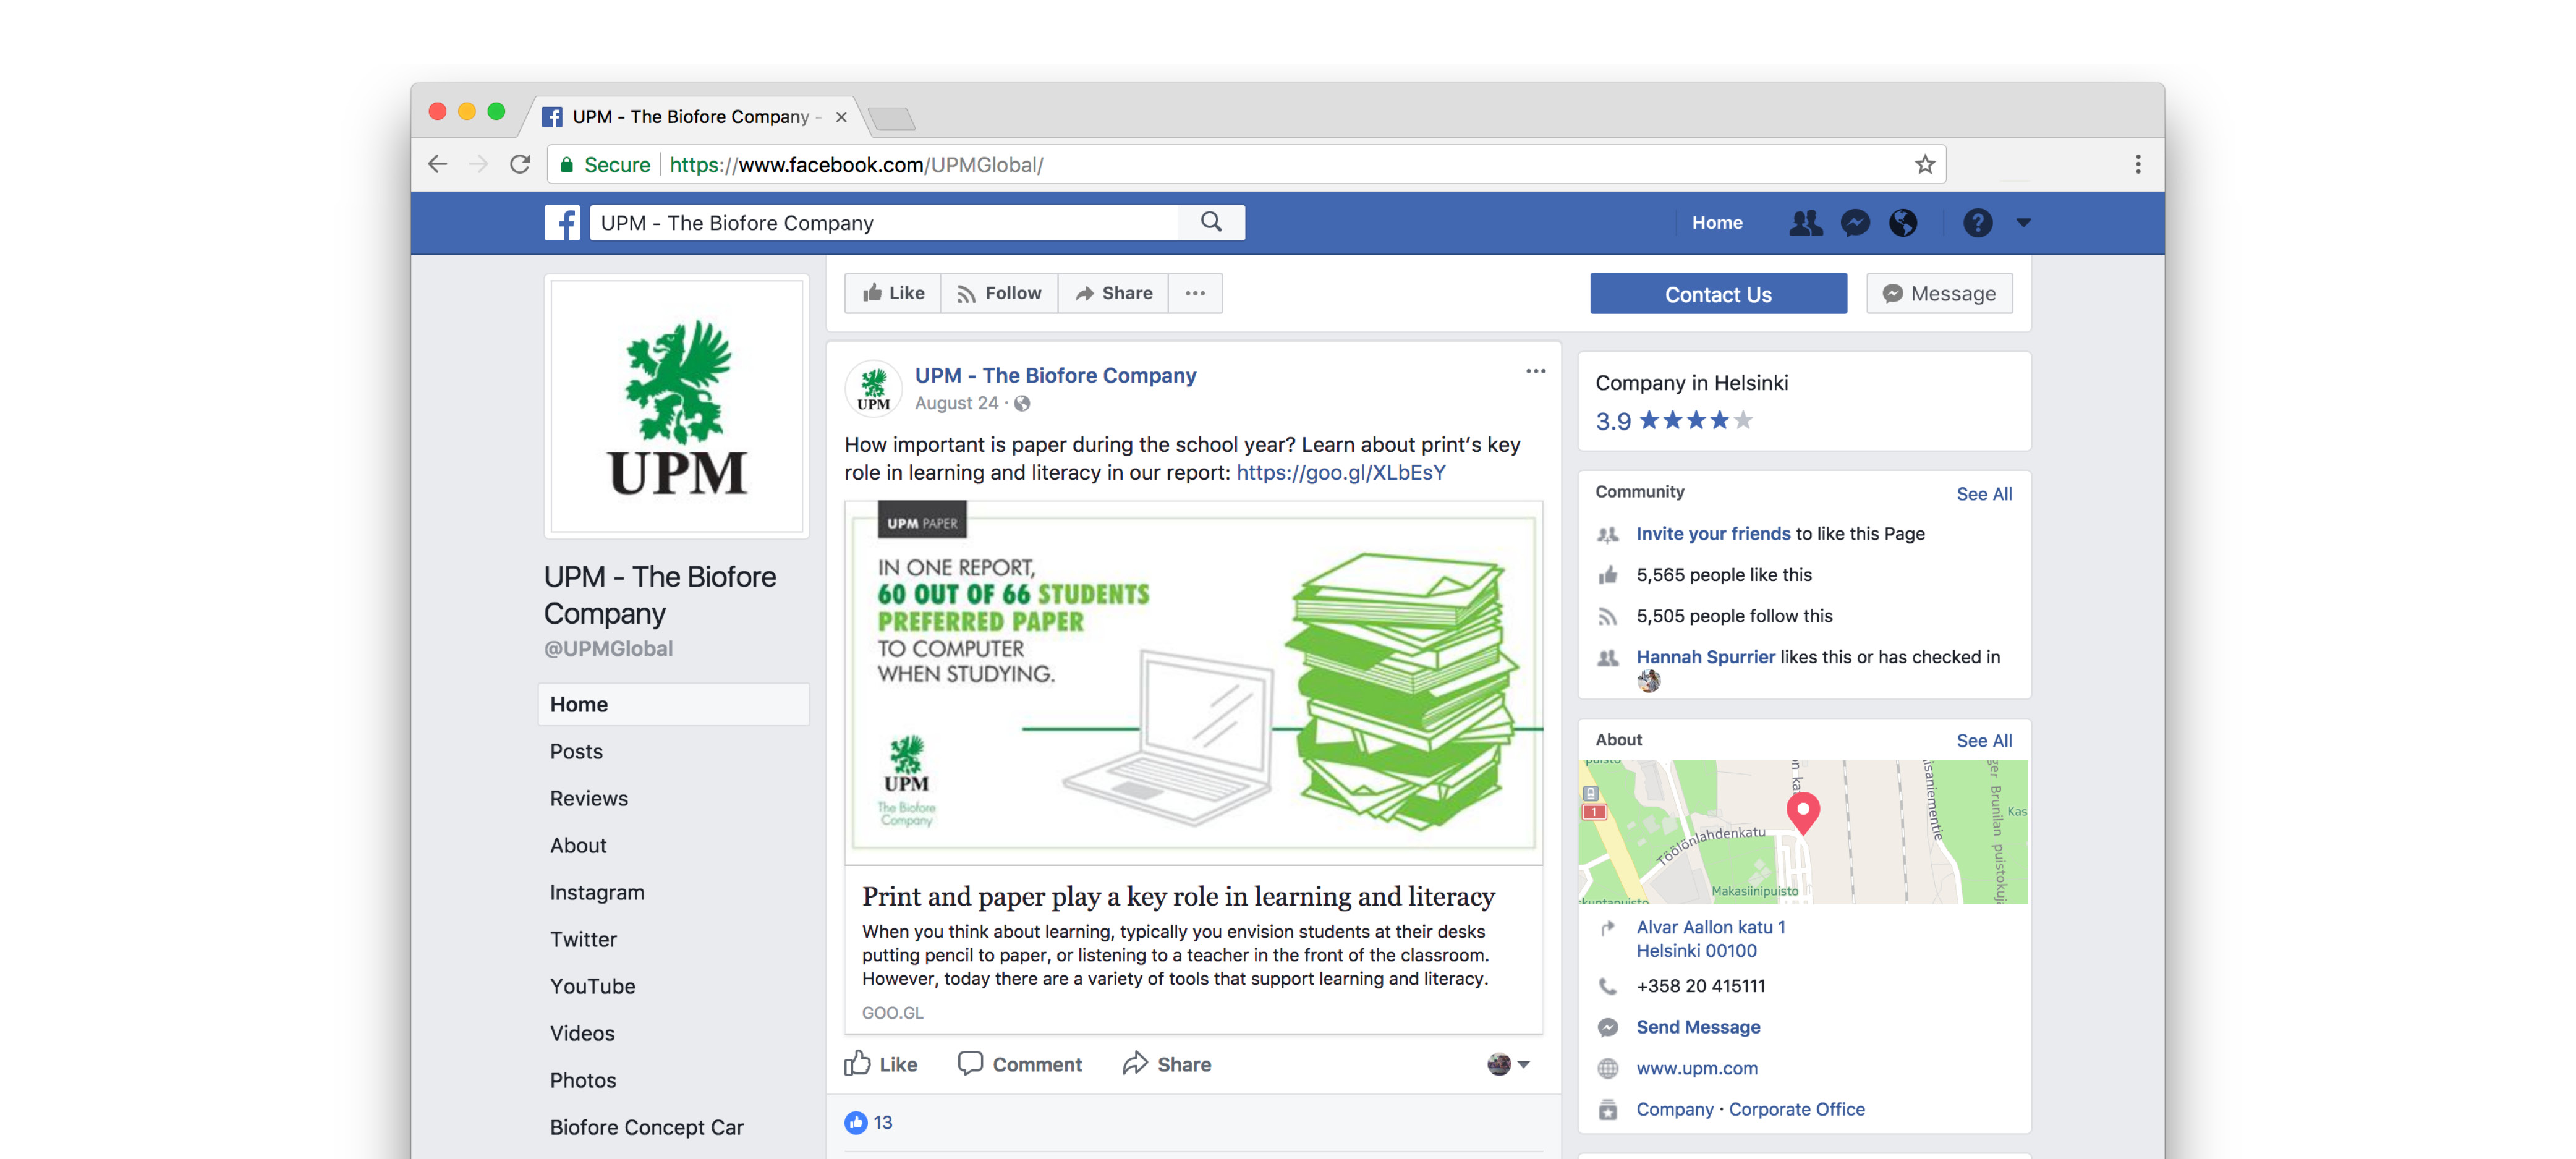
Task: Click the Facebook logo icon
Action: pos(562,222)
